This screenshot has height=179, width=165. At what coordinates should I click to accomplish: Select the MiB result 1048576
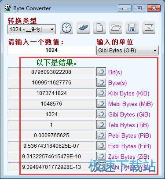coord(51,104)
